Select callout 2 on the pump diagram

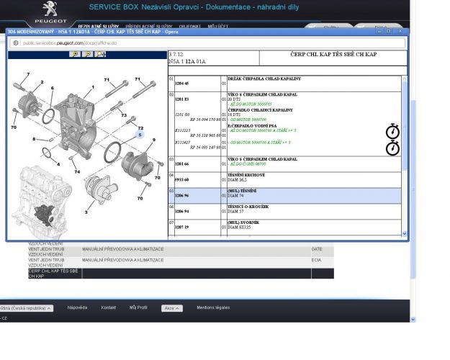42,82
